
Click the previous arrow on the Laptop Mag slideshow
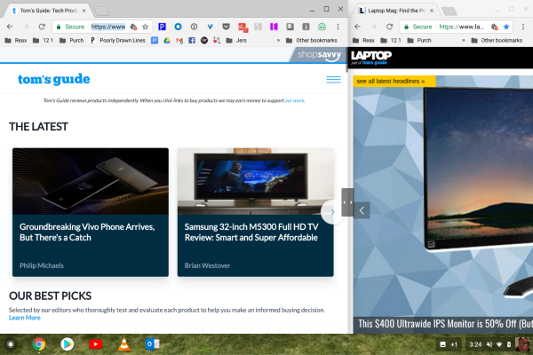coord(362,210)
